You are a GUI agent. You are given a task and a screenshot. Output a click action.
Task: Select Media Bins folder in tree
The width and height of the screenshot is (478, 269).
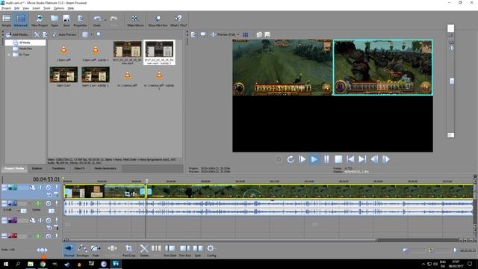(x=25, y=49)
